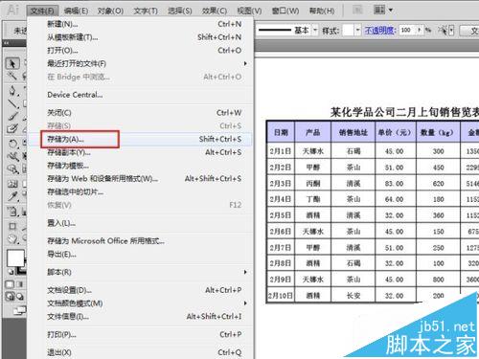Click the opacity value field showing 100

407,30
